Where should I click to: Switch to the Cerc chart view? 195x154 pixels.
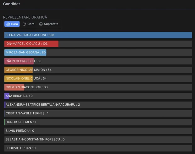click(29, 24)
